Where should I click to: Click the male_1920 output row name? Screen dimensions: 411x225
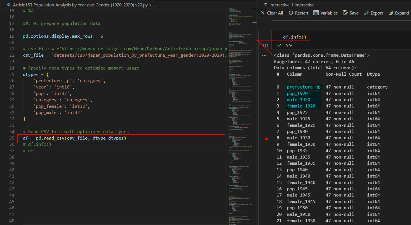pyautogui.click(x=299, y=100)
